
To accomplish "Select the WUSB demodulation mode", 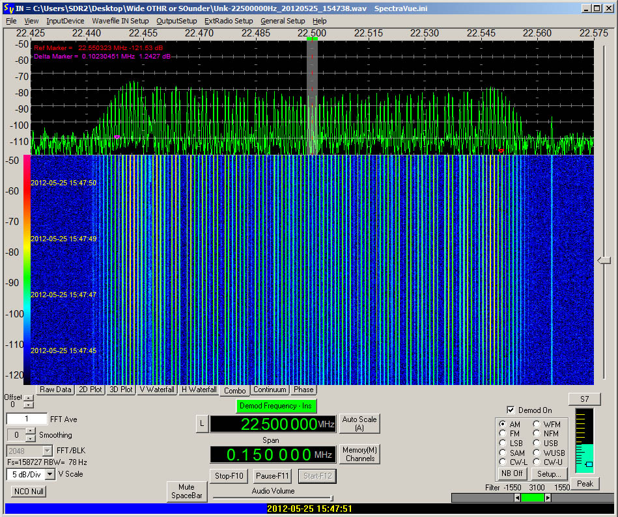I will (x=537, y=453).
